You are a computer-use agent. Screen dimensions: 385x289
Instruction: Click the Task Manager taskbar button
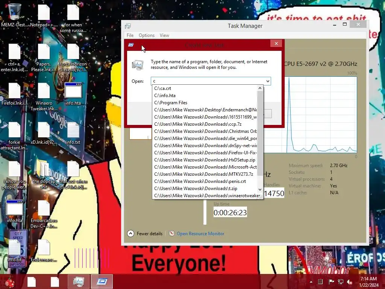pos(78,281)
